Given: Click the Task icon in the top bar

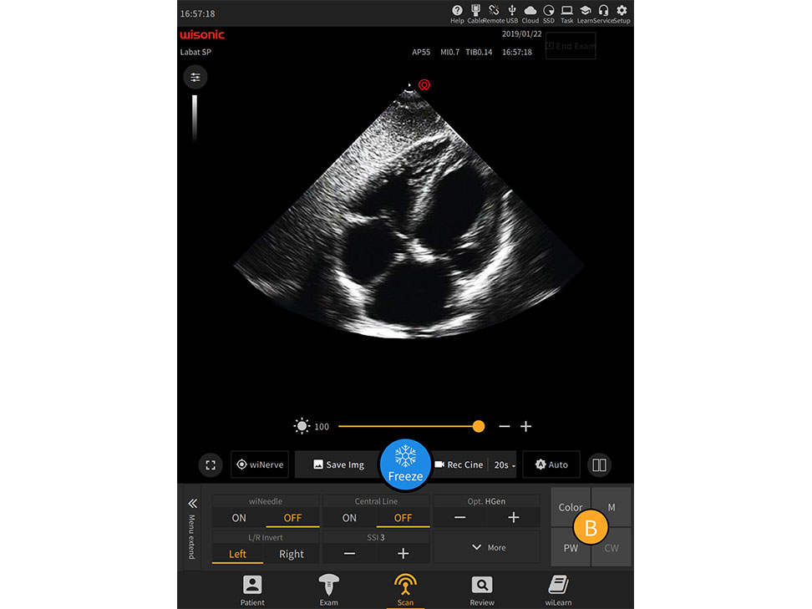Looking at the screenshot, I should (x=566, y=12).
